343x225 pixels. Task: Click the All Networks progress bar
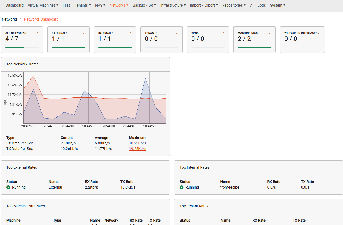click(x=22, y=48)
